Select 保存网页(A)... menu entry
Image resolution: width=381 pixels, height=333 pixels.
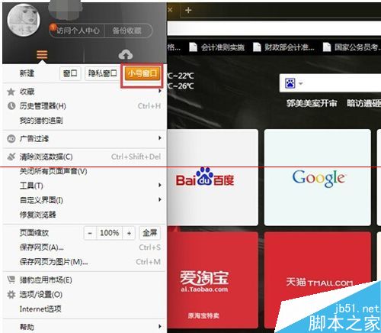(84, 247)
